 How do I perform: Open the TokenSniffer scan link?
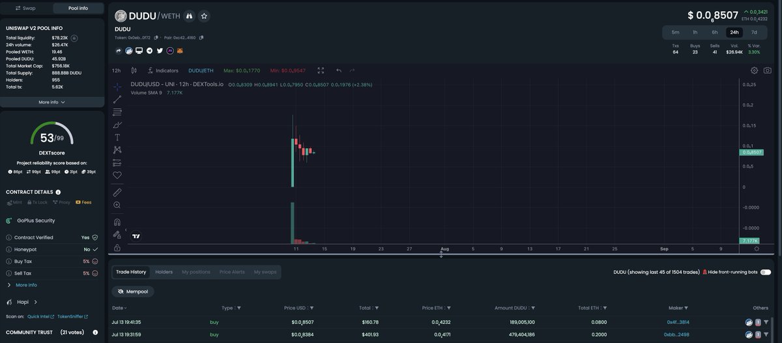point(74,316)
